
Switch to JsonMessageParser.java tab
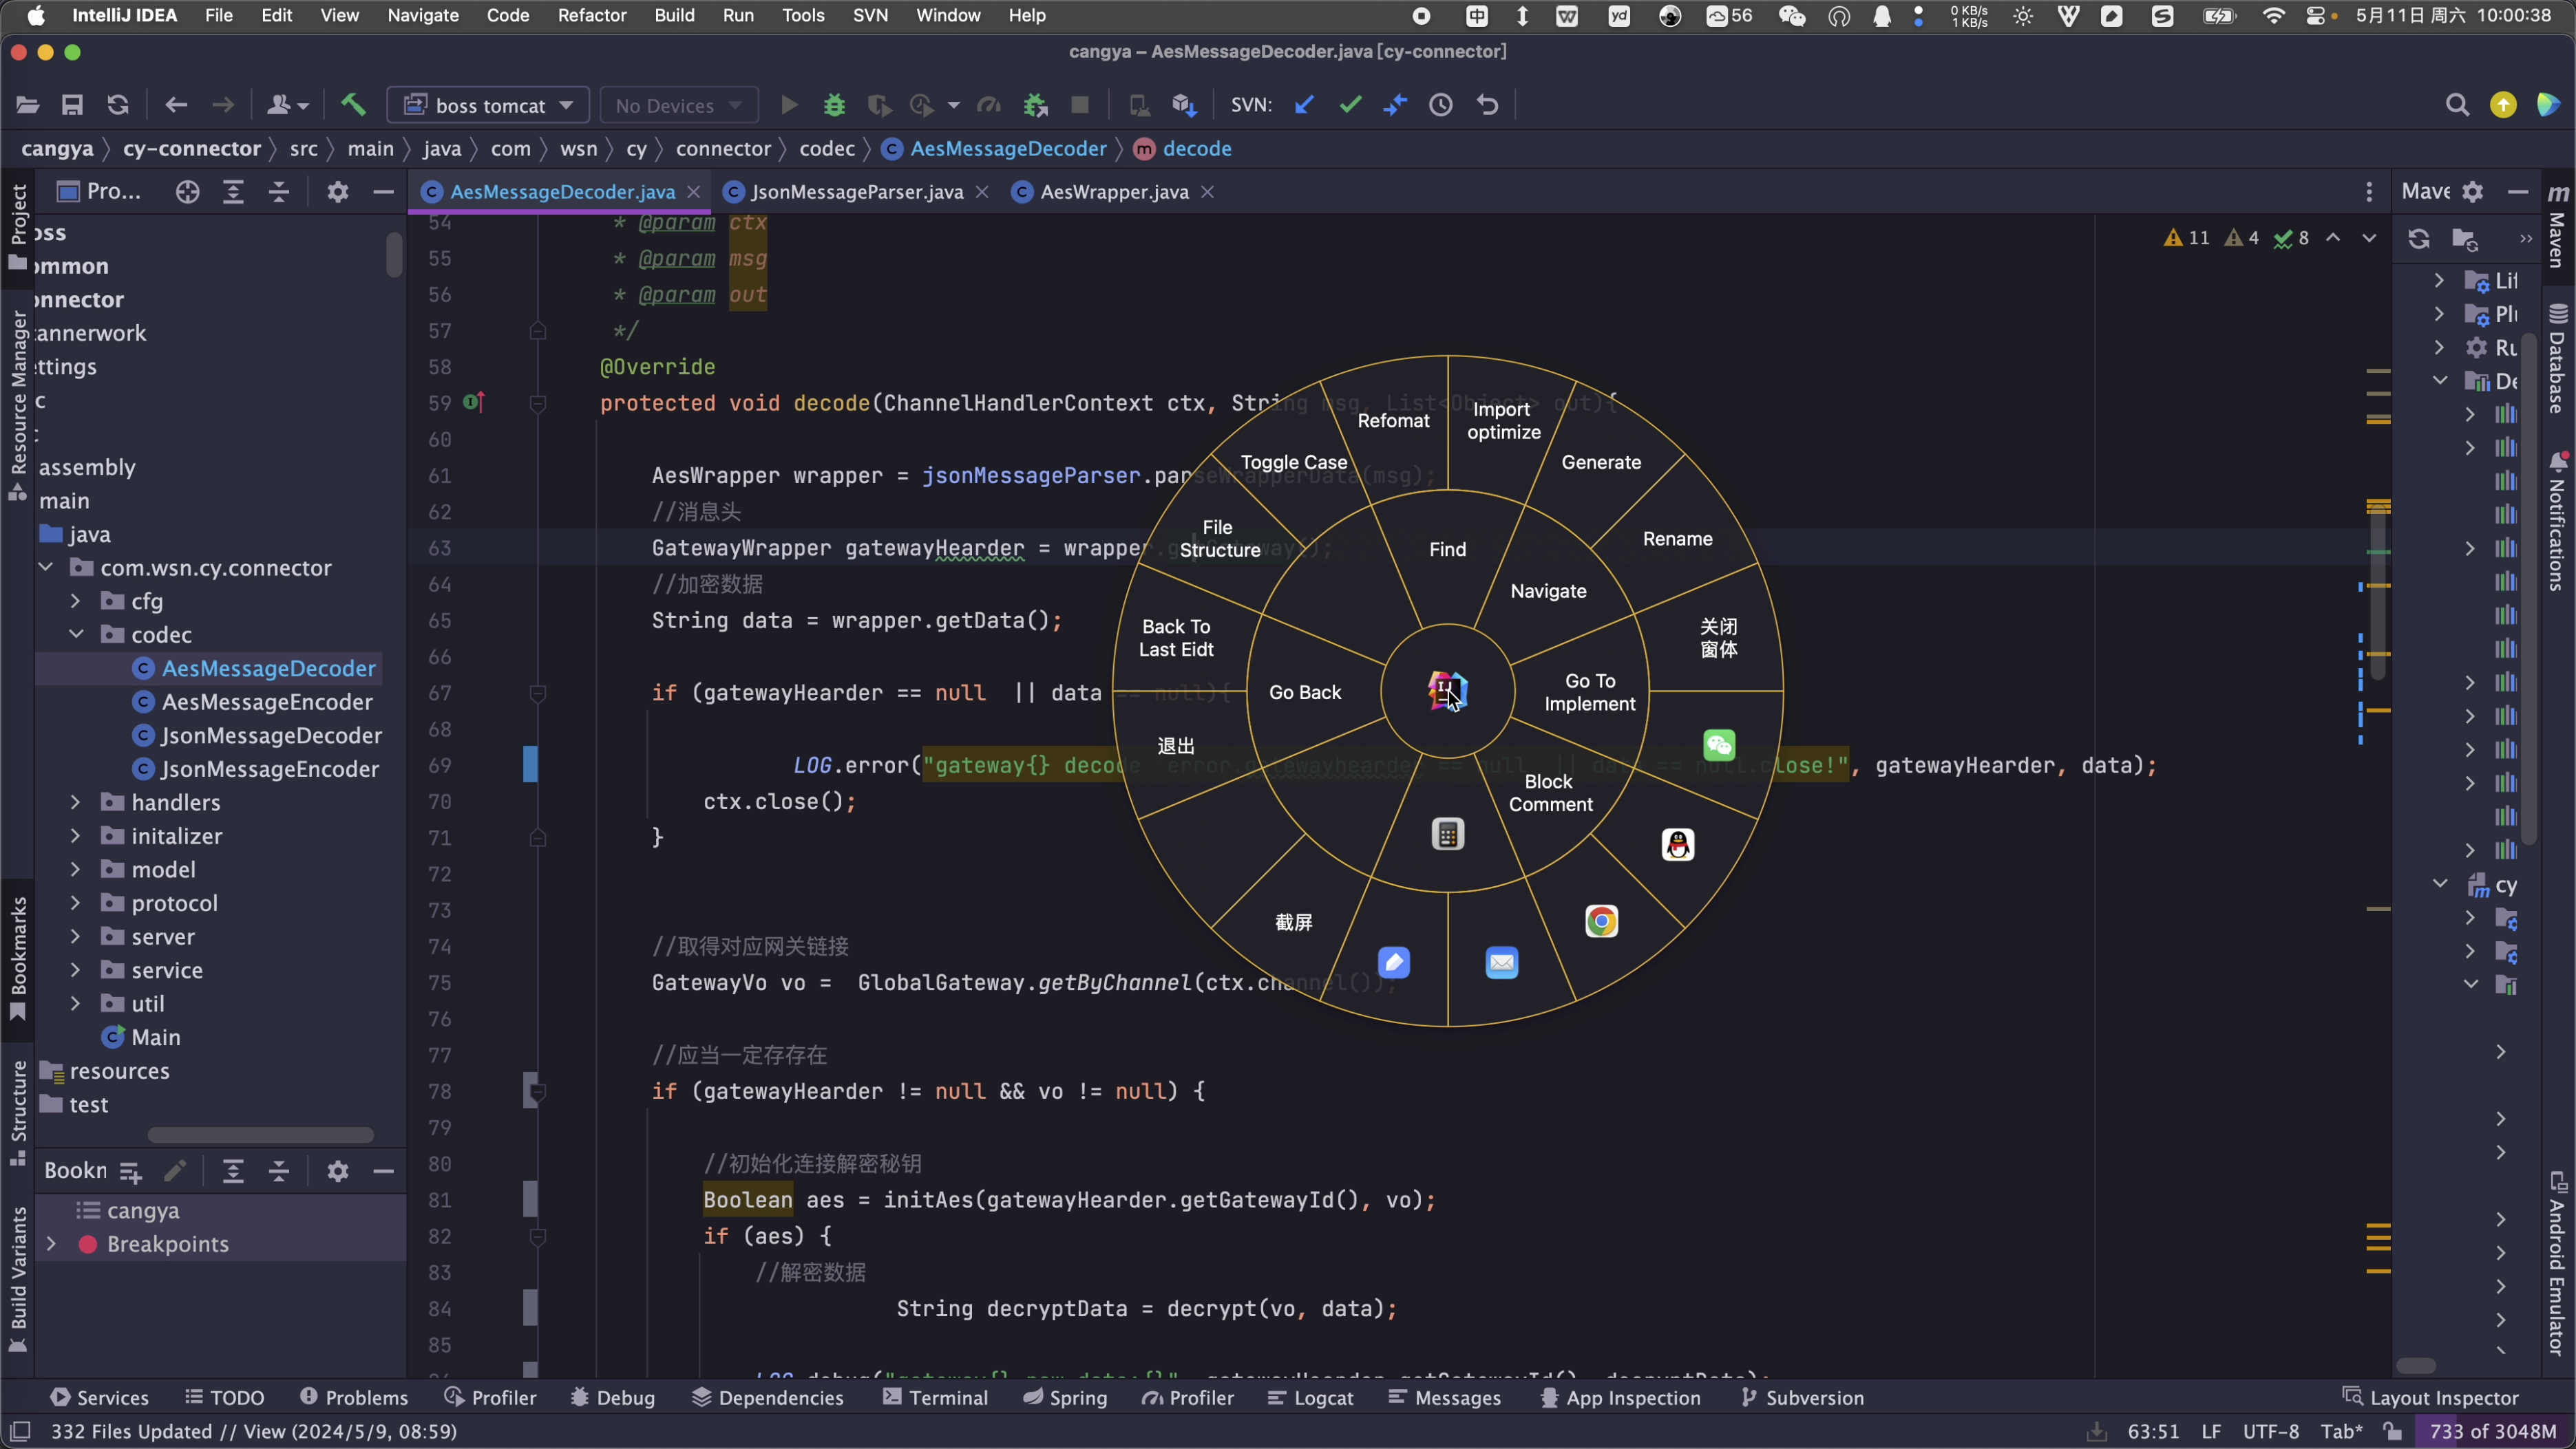pyautogui.click(x=856, y=192)
